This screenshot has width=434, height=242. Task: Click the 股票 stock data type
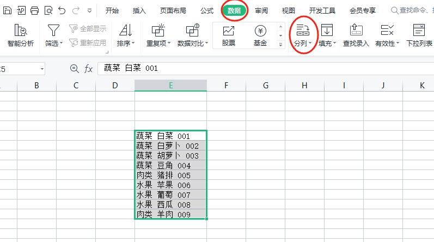tap(229, 35)
